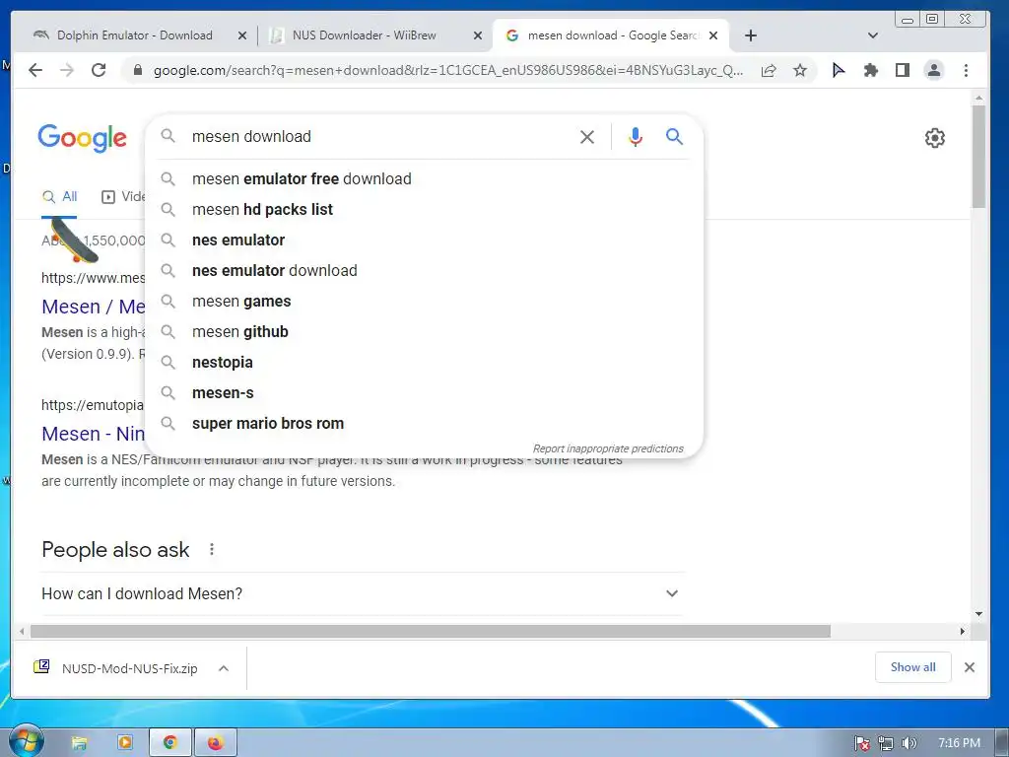Select the All results tab
Screen dimensions: 1009x757
tap(59, 196)
